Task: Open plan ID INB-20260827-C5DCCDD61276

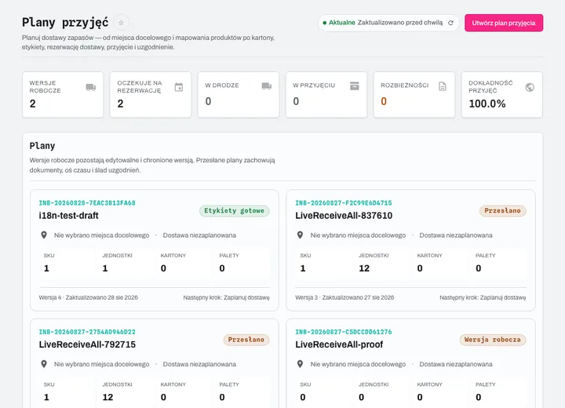Action: point(344,332)
